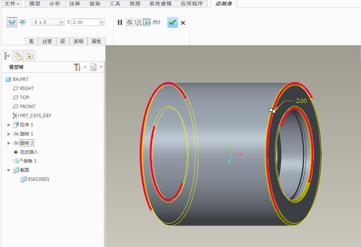
Task: Select the first edge chamfer set mode icon
Action: (x=12, y=22)
